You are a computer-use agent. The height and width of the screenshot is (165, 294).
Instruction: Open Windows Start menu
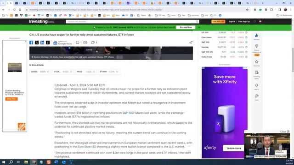tap(4, 162)
